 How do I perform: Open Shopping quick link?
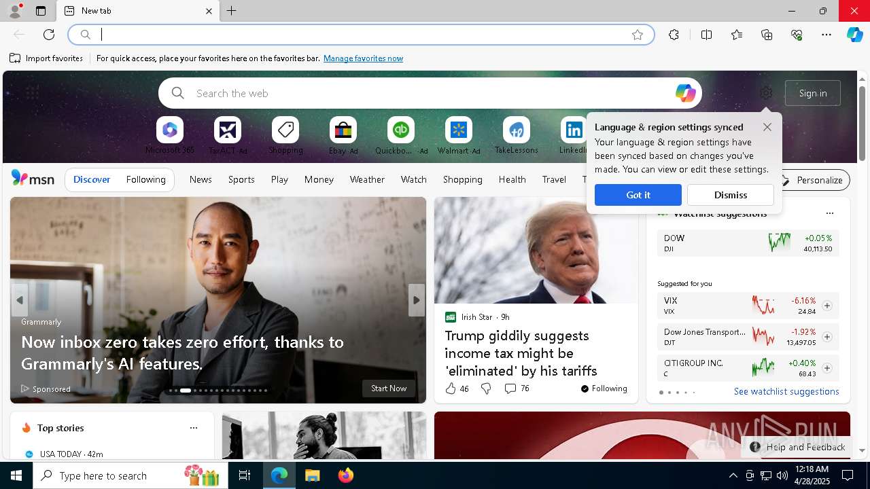coord(285,136)
